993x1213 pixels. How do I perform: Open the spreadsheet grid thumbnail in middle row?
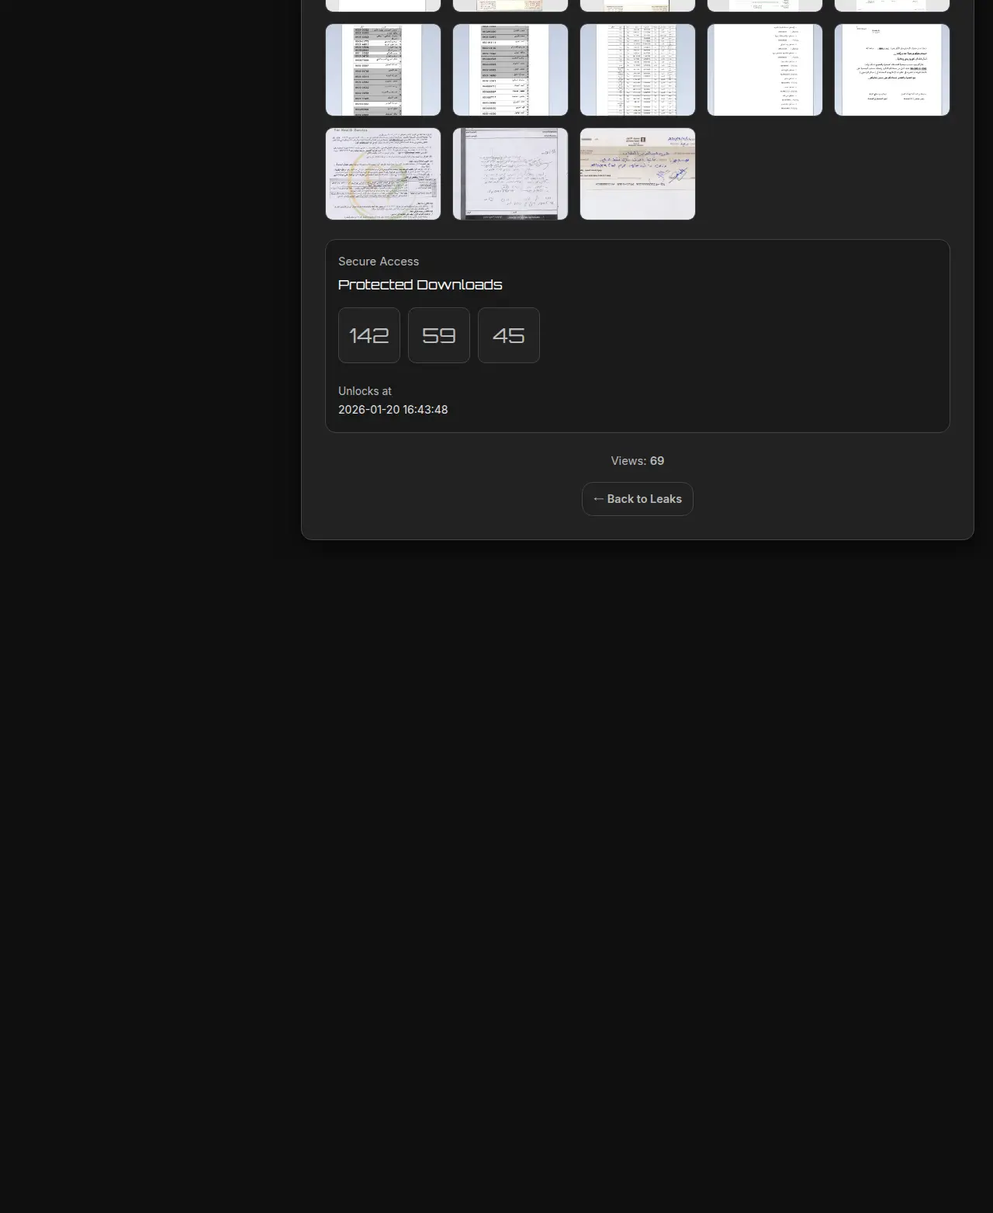[638, 70]
